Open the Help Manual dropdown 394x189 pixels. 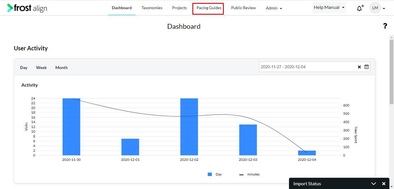click(x=329, y=7)
